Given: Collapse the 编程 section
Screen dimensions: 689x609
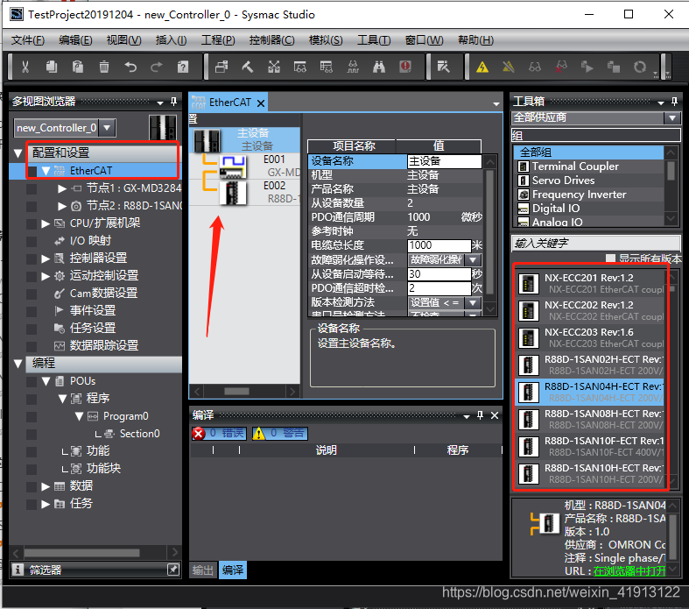Looking at the screenshot, I should (x=18, y=363).
